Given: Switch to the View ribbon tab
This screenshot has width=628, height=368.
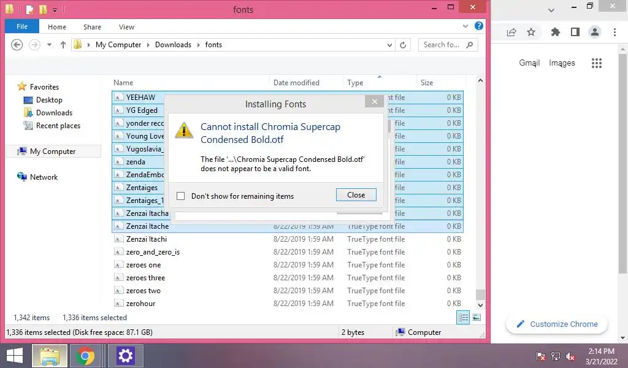Looking at the screenshot, I should 126,27.
